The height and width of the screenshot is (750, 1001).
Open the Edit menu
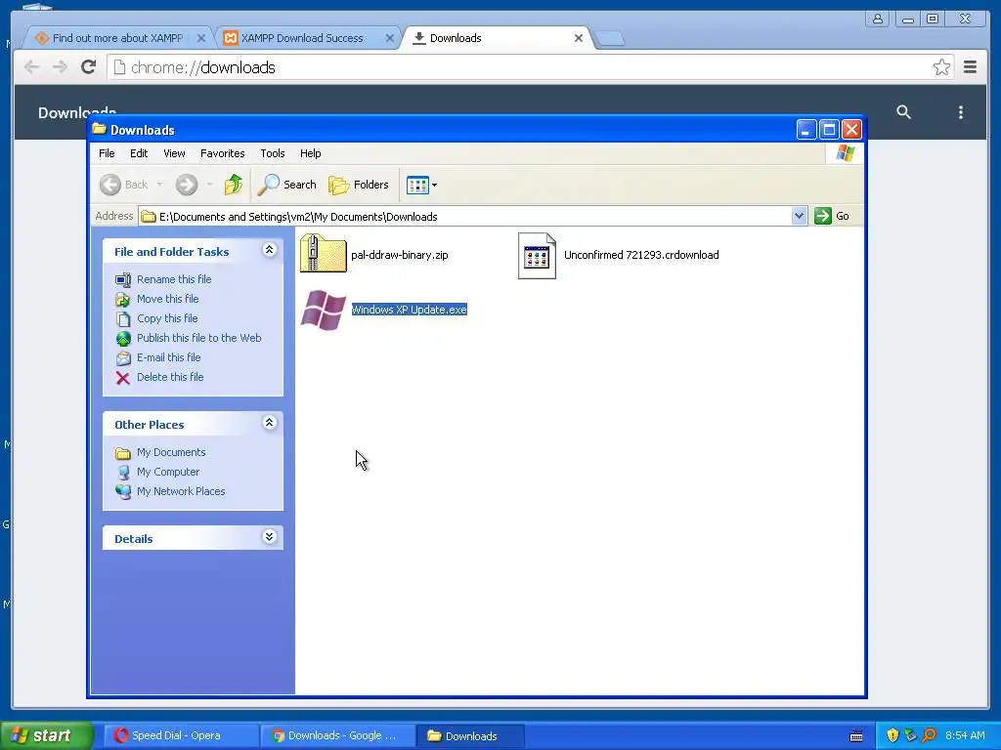[139, 153]
